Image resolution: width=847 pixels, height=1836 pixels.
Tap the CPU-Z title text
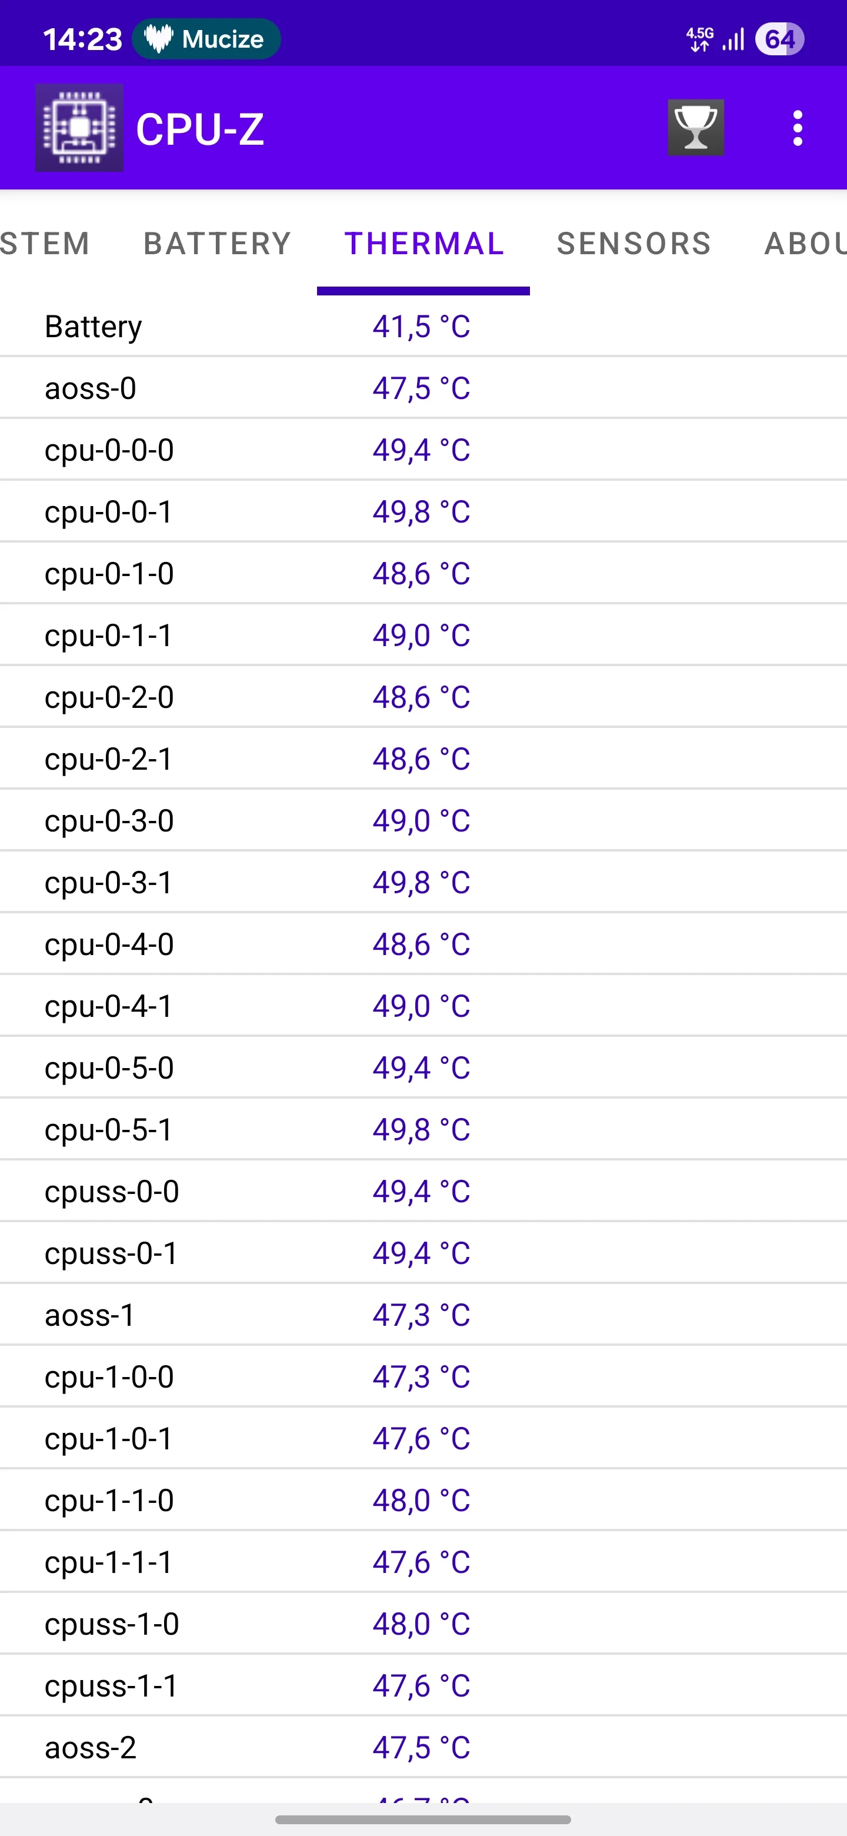coord(200,129)
